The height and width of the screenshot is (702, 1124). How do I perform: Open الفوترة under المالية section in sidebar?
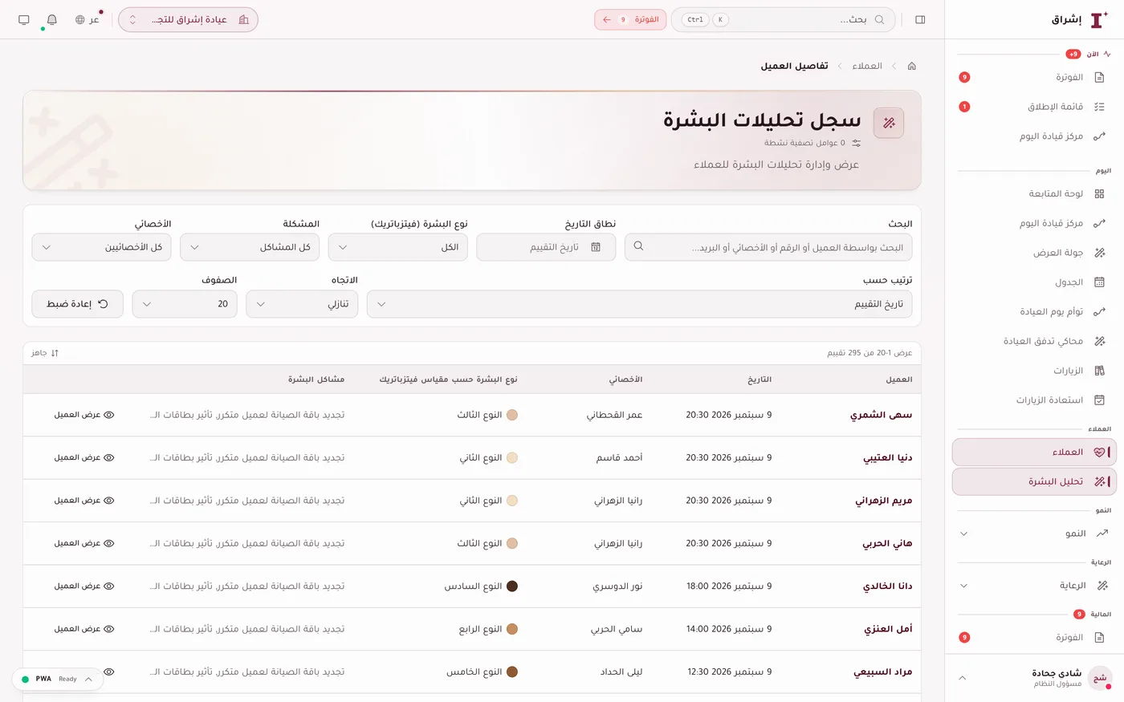[1034, 637]
